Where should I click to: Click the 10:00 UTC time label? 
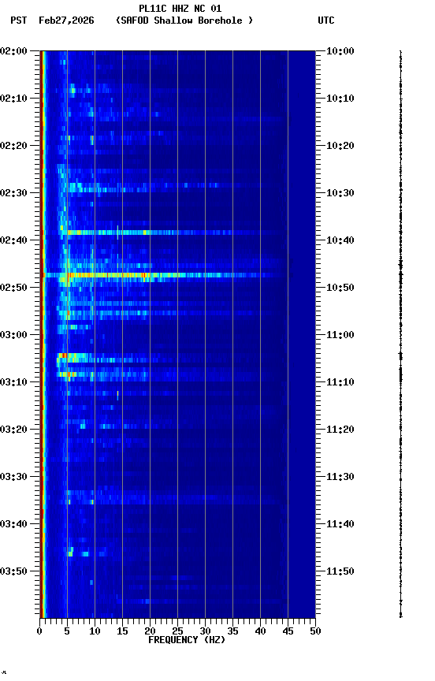click(340, 51)
